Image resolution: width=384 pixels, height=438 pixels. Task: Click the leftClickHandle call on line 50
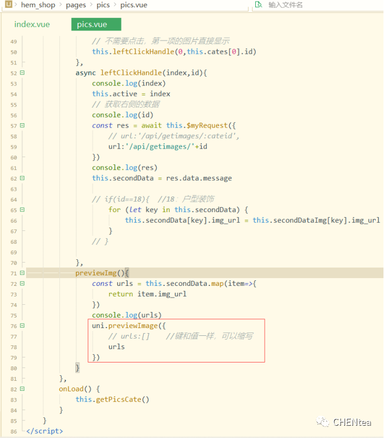click(174, 52)
